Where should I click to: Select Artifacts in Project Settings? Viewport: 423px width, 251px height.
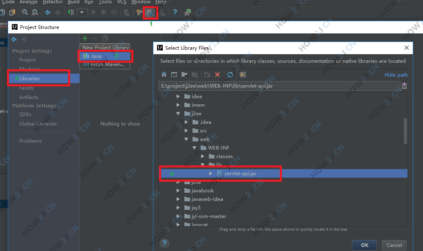point(29,97)
